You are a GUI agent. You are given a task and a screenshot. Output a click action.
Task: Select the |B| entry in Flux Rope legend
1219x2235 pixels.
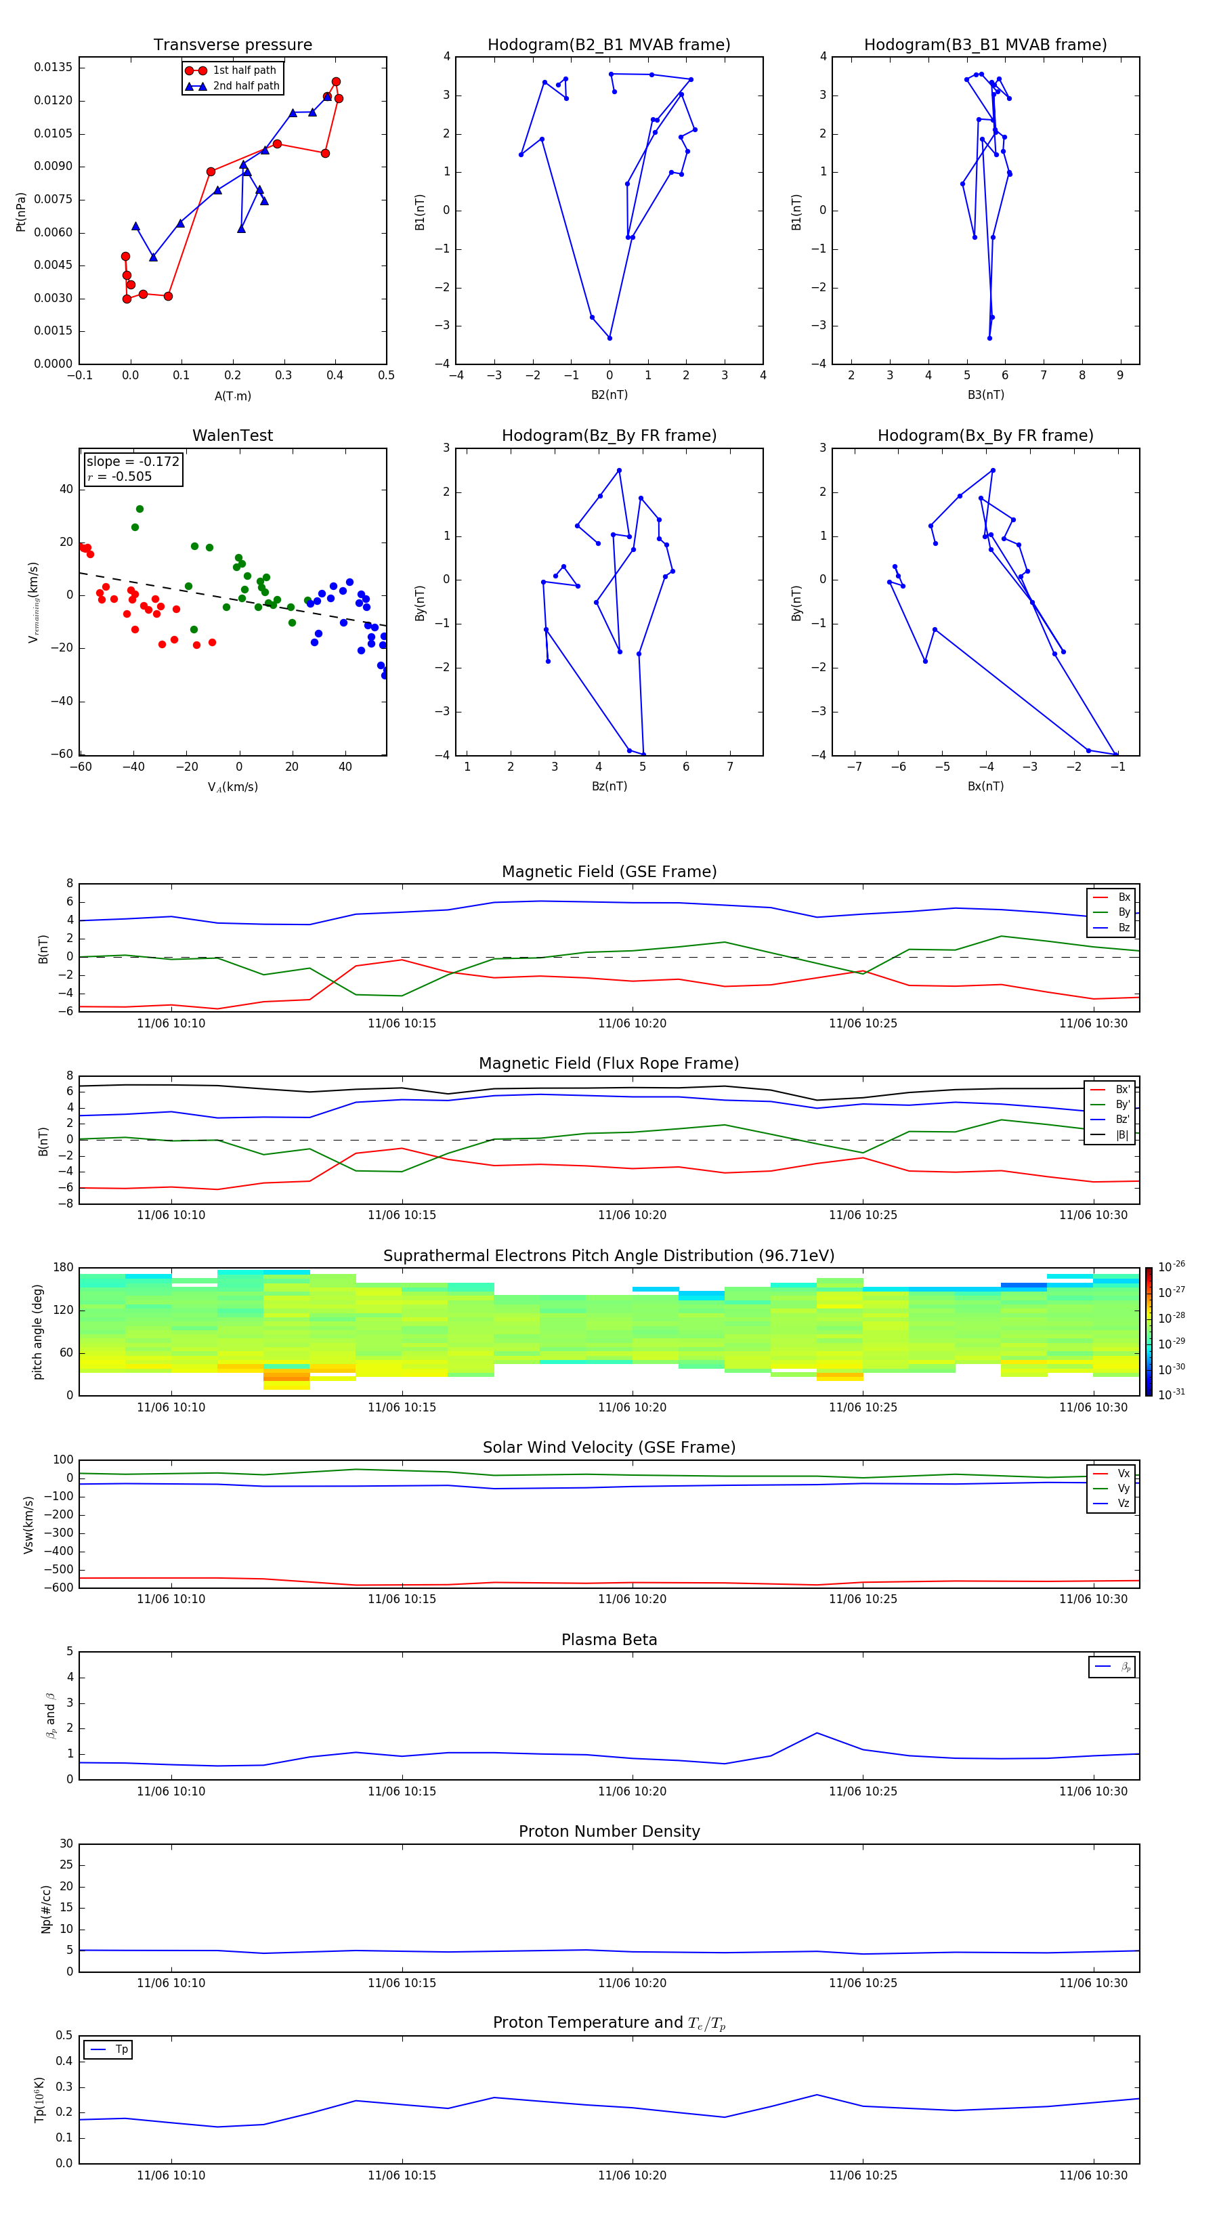point(1110,1136)
